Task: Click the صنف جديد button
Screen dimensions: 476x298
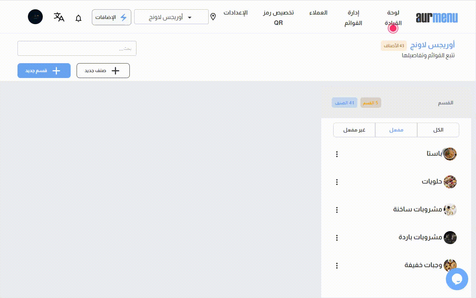Action: [x=103, y=71]
